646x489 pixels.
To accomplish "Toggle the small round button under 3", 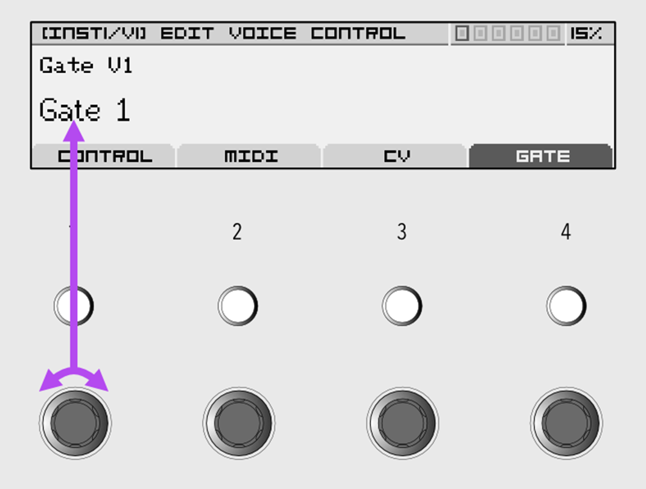I will (x=402, y=306).
